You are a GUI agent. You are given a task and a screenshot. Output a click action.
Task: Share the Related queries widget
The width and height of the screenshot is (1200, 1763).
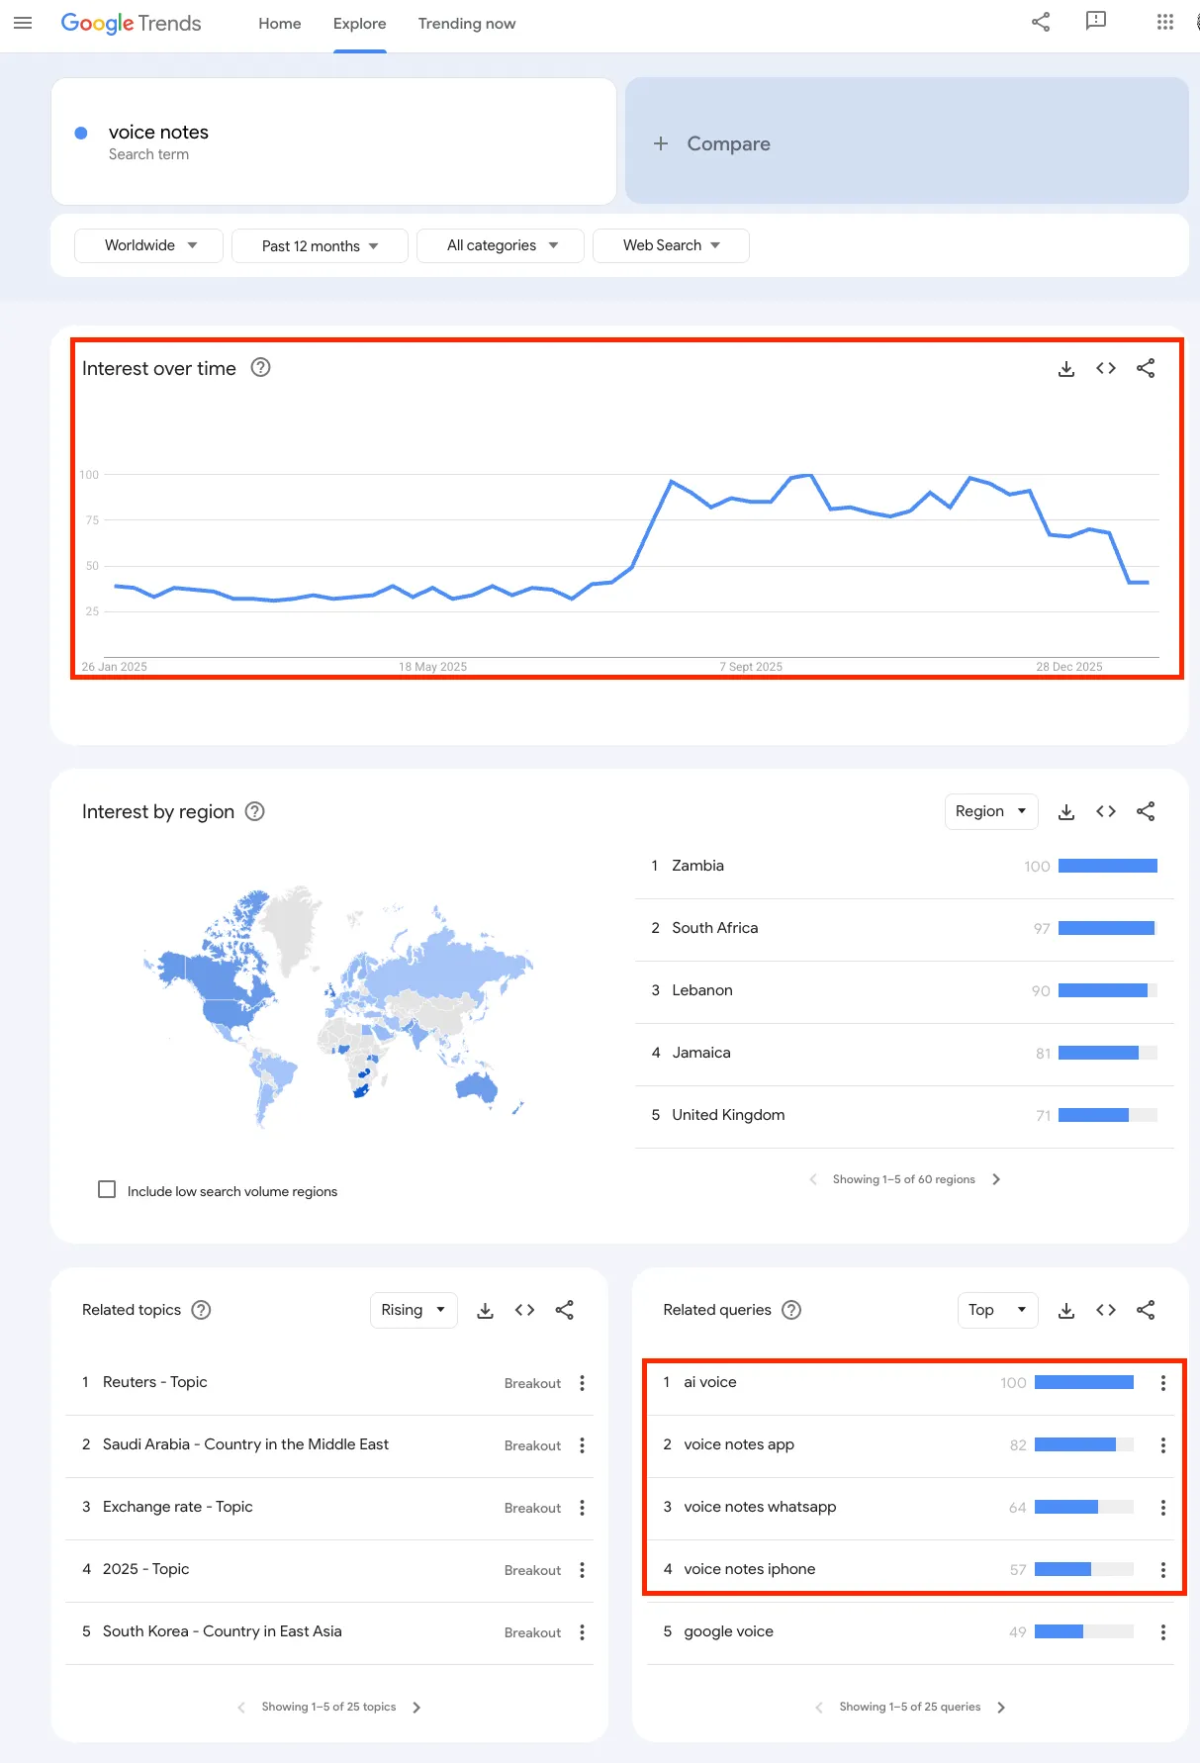1146,1310
